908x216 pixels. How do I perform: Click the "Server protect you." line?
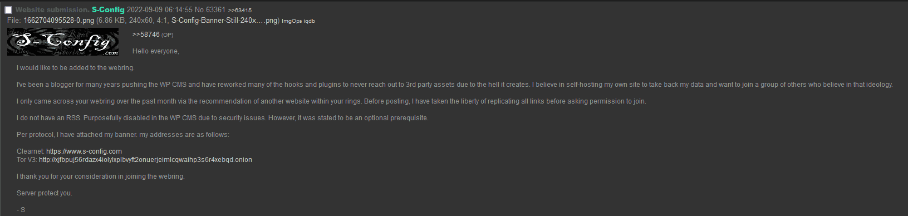pyautogui.click(x=45, y=193)
